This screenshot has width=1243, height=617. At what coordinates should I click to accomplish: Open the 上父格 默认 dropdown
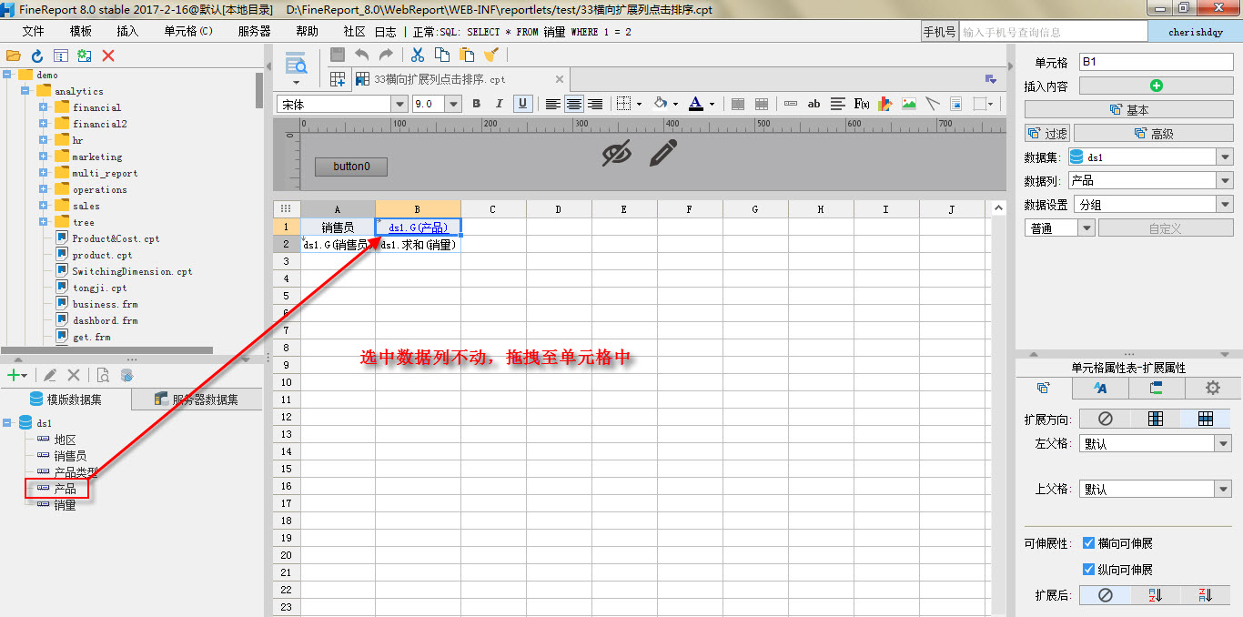pyautogui.click(x=1222, y=490)
